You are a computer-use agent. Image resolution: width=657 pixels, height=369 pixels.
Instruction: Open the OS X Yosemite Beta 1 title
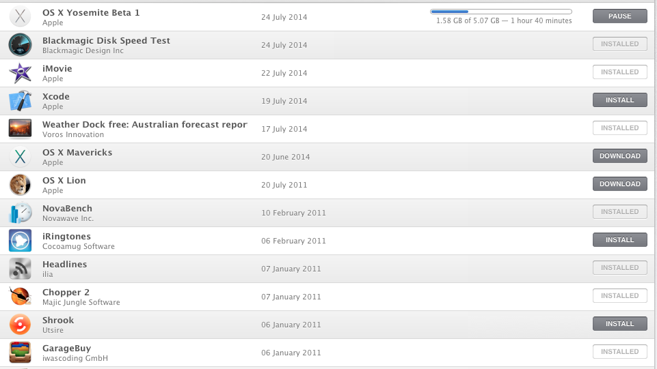tap(91, 12)
